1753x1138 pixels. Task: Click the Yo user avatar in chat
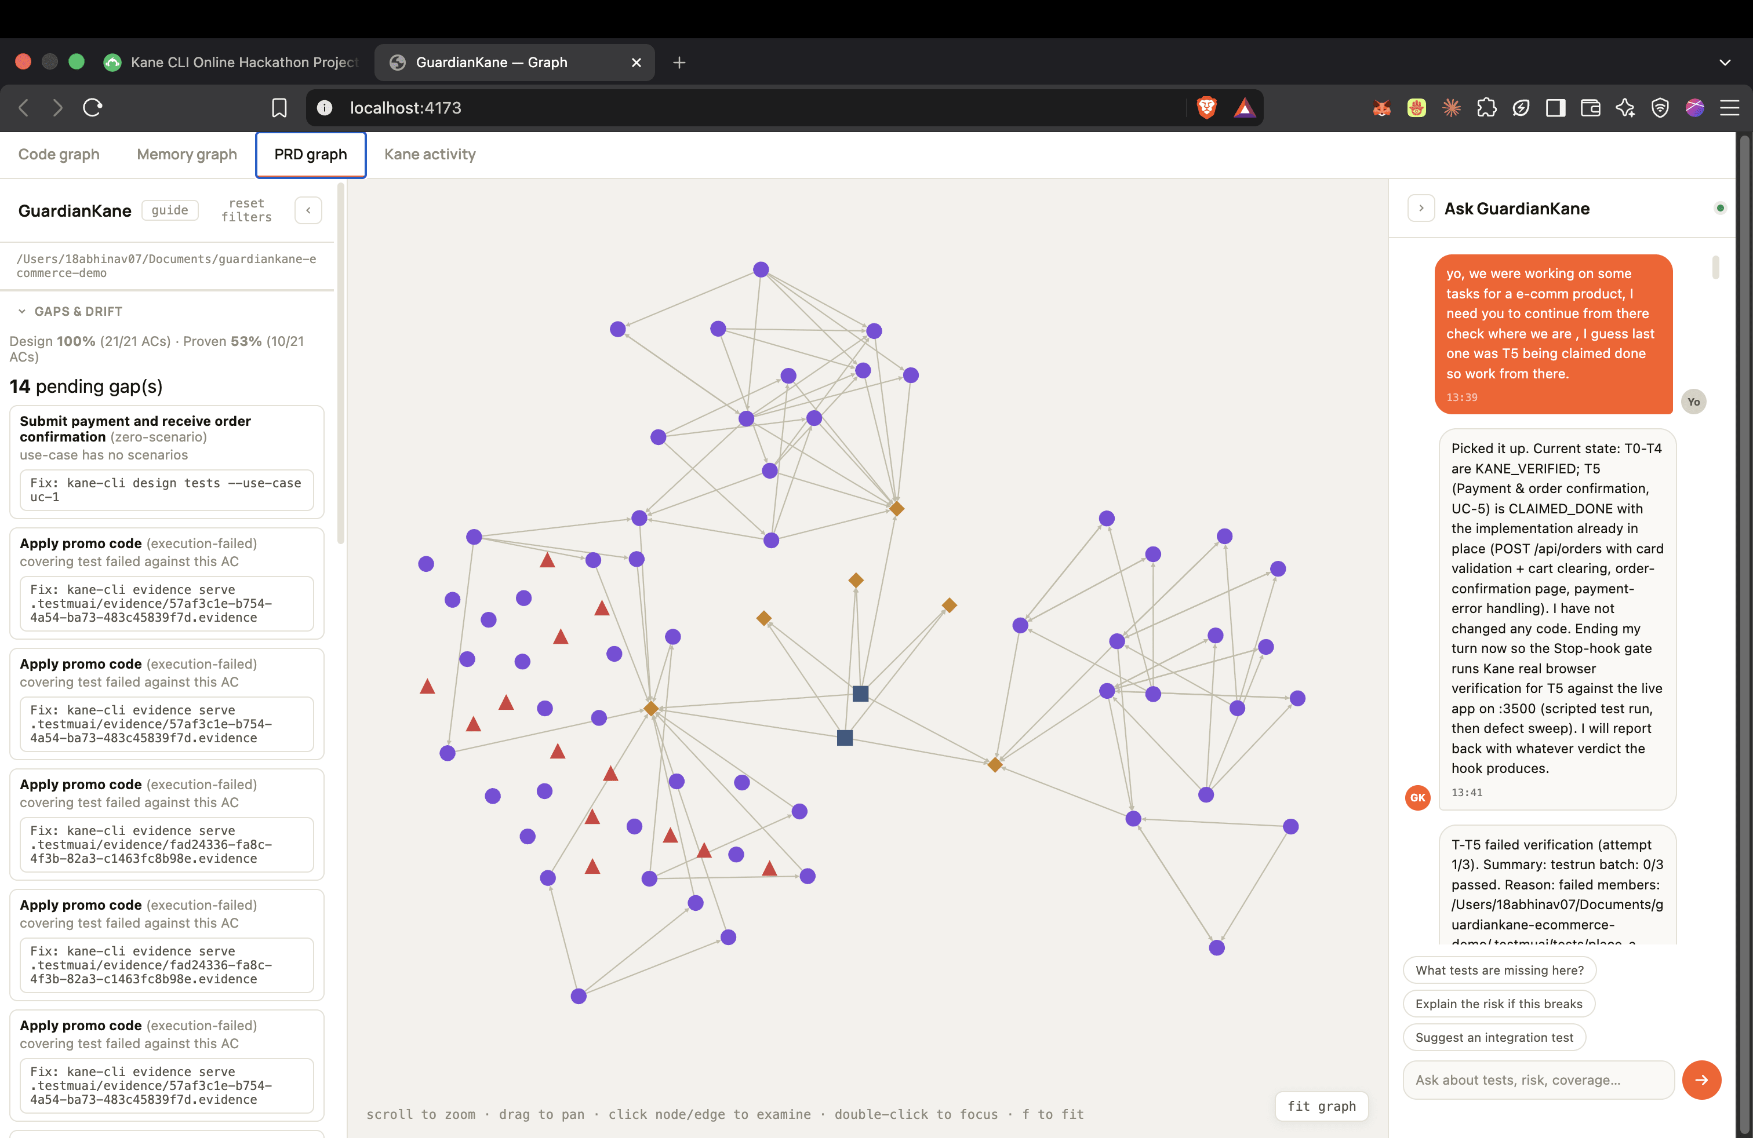(x=1693, y=402)
